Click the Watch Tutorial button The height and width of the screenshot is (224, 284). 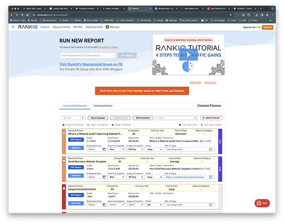click(x=211, y=118)
